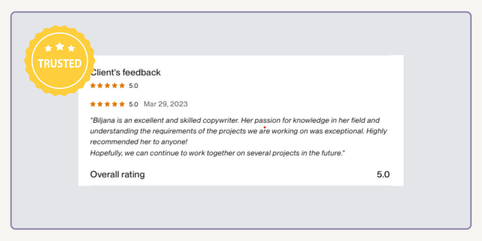Click the Client's feedback heading
Image resolution: width=482 pixels, height=241 pixels.
pos(126,72)
